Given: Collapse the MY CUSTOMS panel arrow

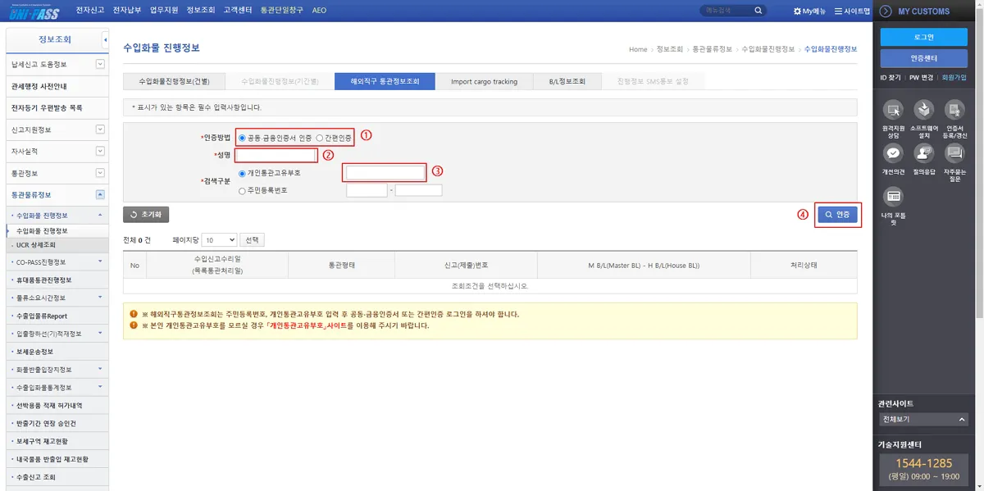Looking at the screenshot, I should pos(886,11).
